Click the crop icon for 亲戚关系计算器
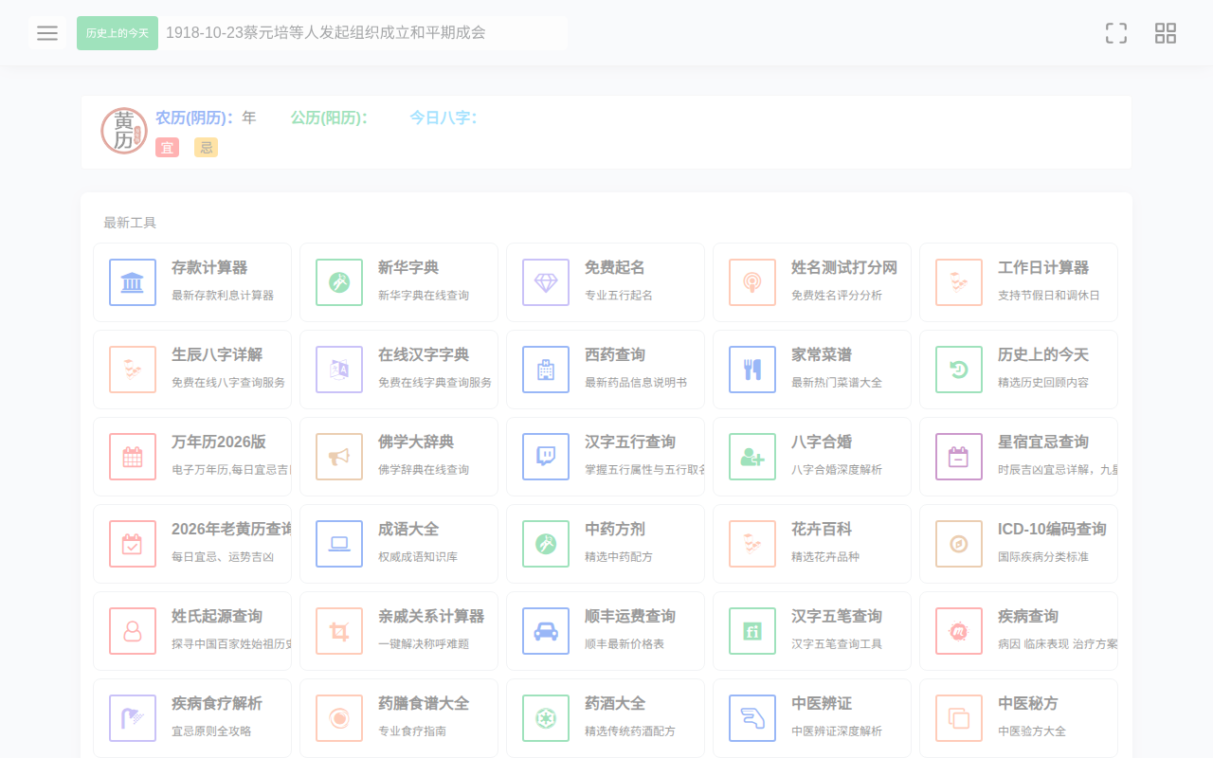 point(339,631)
